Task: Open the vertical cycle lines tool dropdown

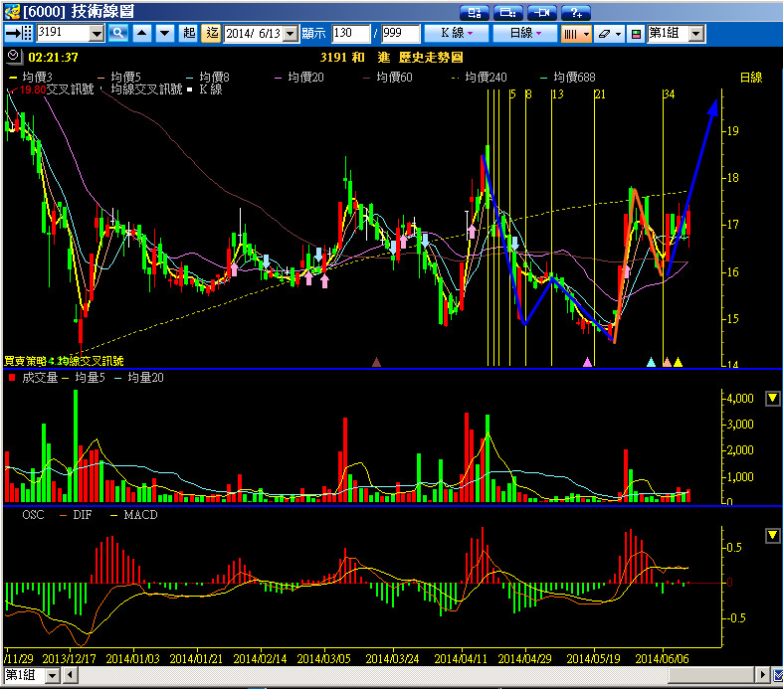Action: [x=586, y=34]
